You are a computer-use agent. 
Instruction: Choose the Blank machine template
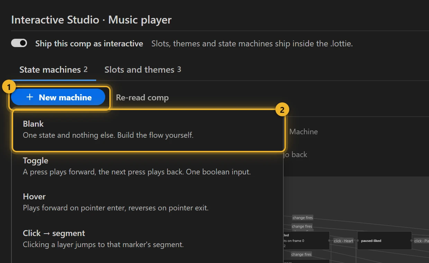[147, 129]
